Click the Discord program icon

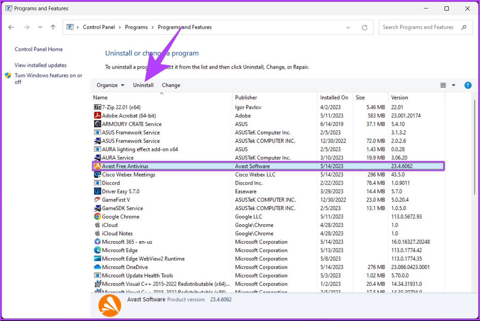tap(98, 183)
